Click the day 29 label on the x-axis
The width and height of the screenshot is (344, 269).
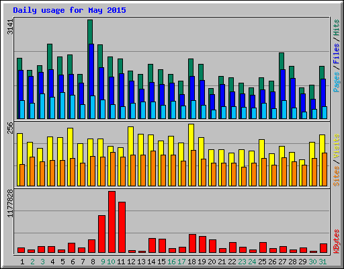(x=302, y=262)
